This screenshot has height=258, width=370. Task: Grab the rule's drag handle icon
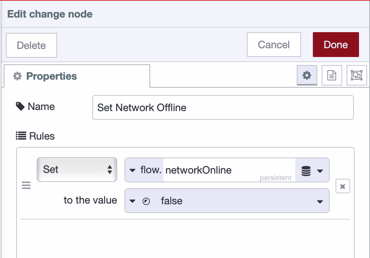click(26, 185)
